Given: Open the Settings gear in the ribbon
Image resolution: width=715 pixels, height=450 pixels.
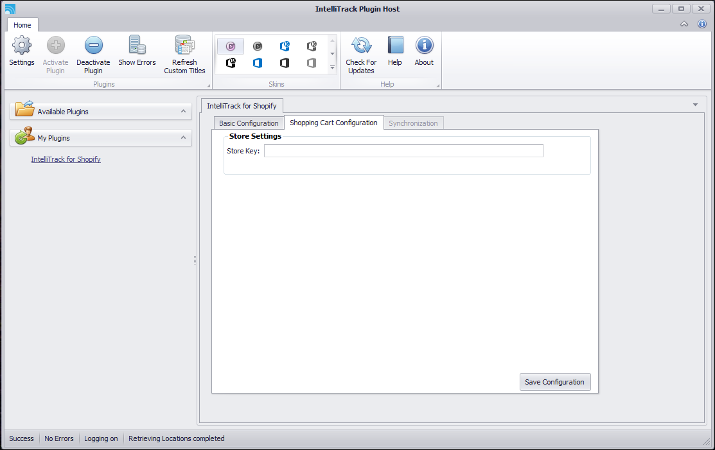Looking at the screenshot, I should pyautogui.click(x=21, y=51).
